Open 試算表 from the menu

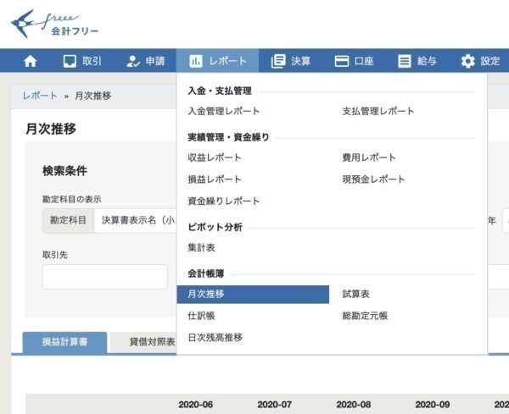tap(356, 294)
